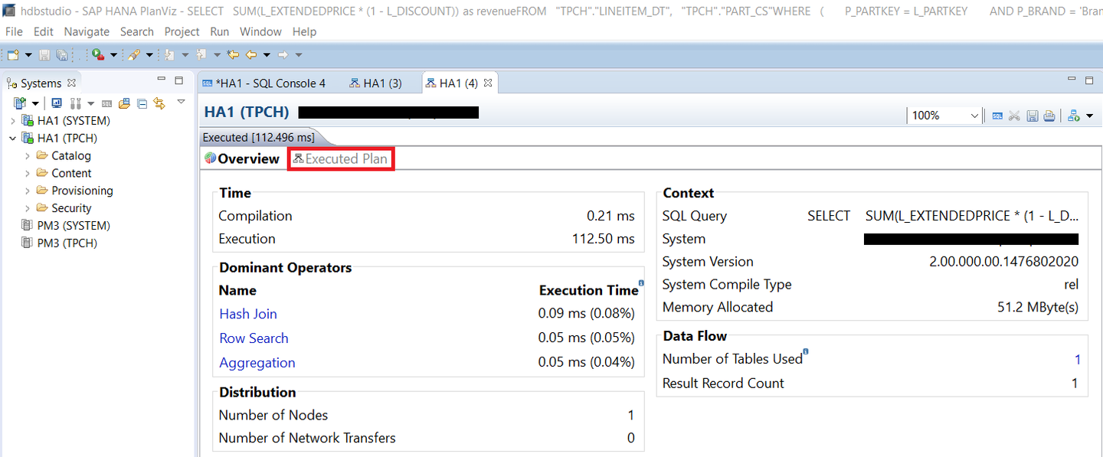The image size is (1103, 457).
Task: Click System Version value 2.00.000.00.1476802020
Action: coord(1004,262)
